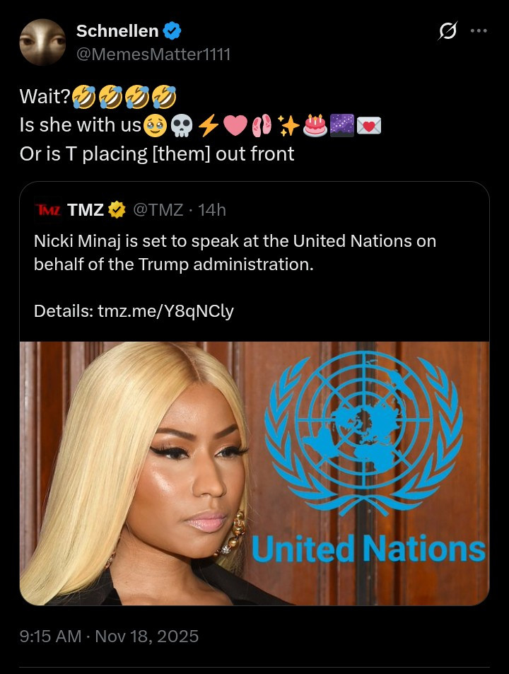Click the Grok slashed-circle icon
The image size is (509, 674).
click(448, 31)
